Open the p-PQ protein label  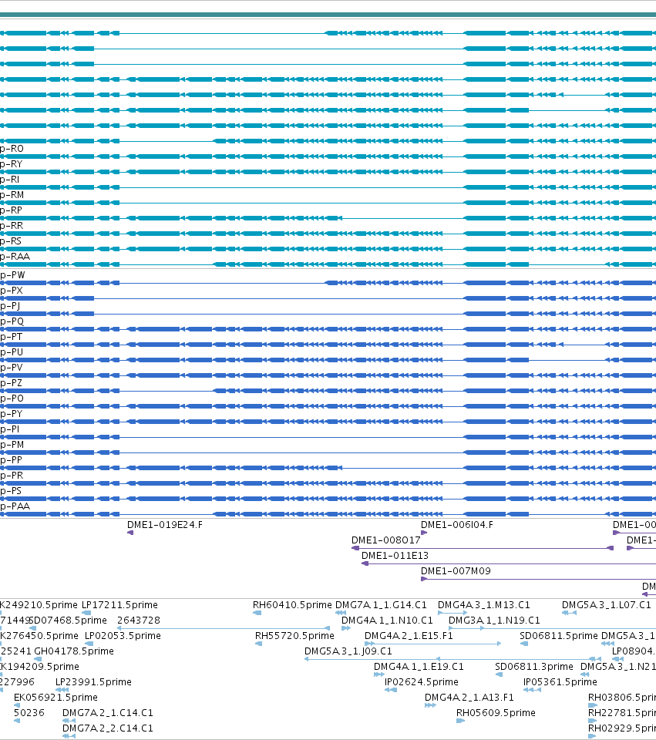click(12, 321)
